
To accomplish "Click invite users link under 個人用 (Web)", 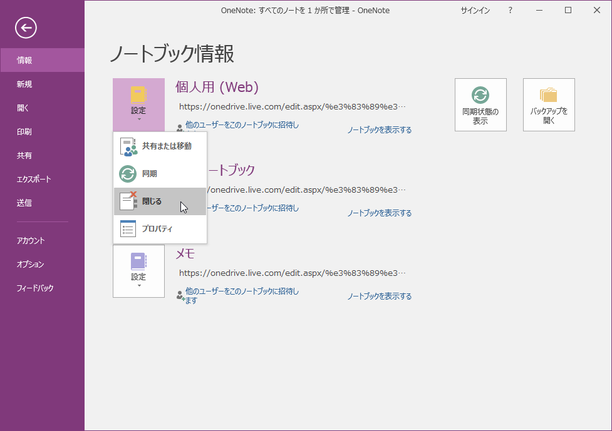I will (242, 125).
